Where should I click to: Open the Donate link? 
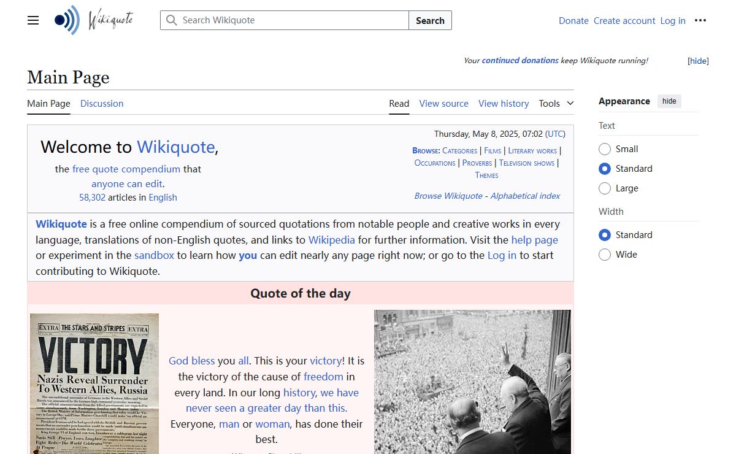click(573, 21)
